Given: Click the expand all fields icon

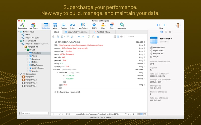Looking at the screenshot, I should [79, 36].
